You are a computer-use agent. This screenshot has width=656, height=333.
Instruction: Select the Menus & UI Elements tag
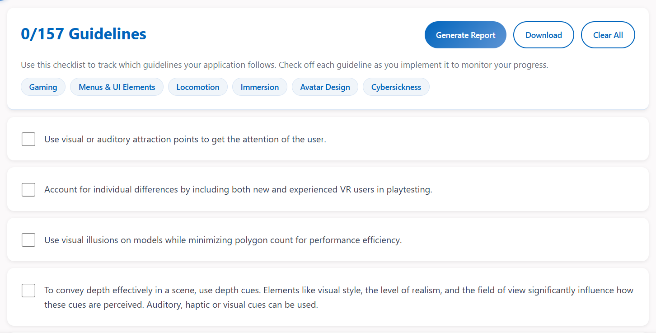coord(117,87)
